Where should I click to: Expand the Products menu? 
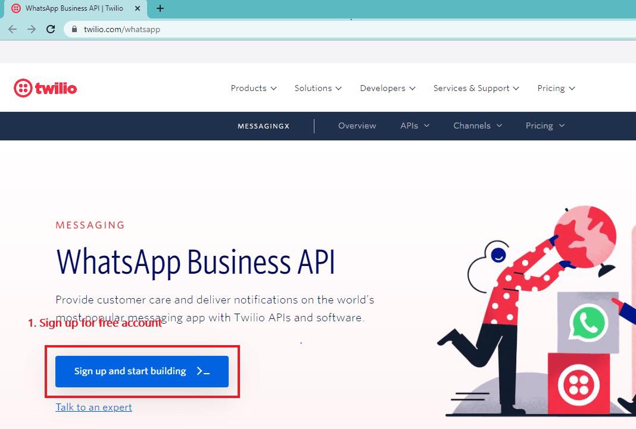pyautogui.click(x=254, y=88)
